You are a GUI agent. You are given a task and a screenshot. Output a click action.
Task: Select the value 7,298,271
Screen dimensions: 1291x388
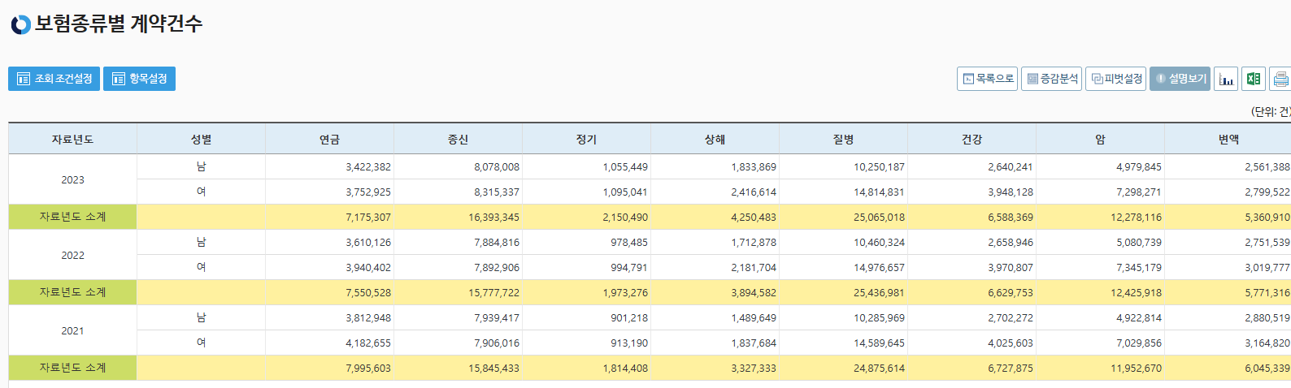pos(1139,192)
